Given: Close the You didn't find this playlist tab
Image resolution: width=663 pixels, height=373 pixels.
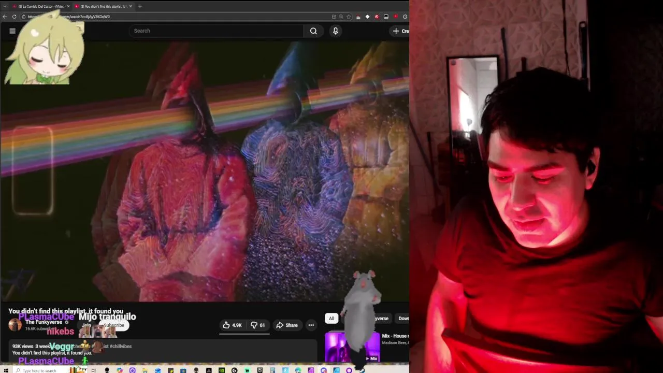Looking at the screenshot, I should (131, 6).
